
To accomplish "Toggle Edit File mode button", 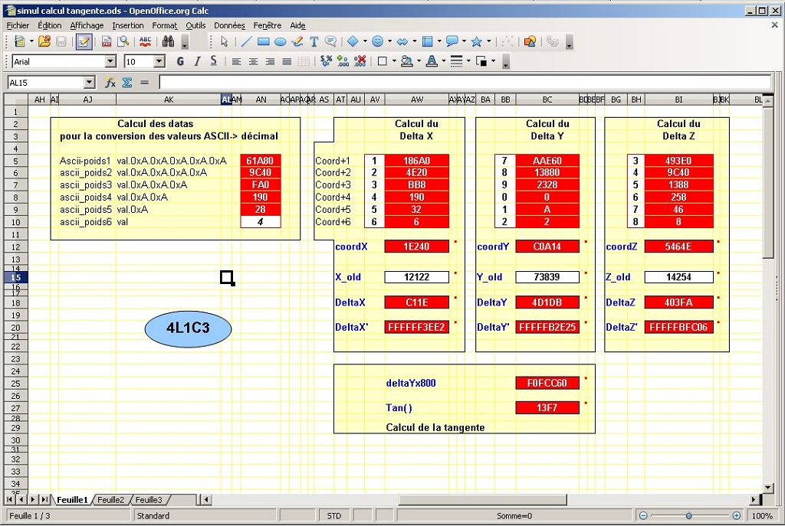I will click(x=84, y=41).
